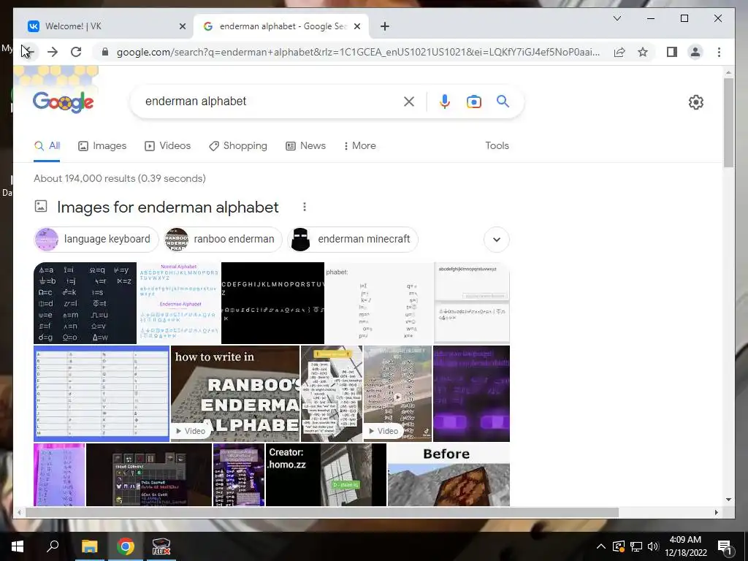Switch to News results tab
Image resolution: width=748 pixels, height=561 pixels.
[306, 146]
